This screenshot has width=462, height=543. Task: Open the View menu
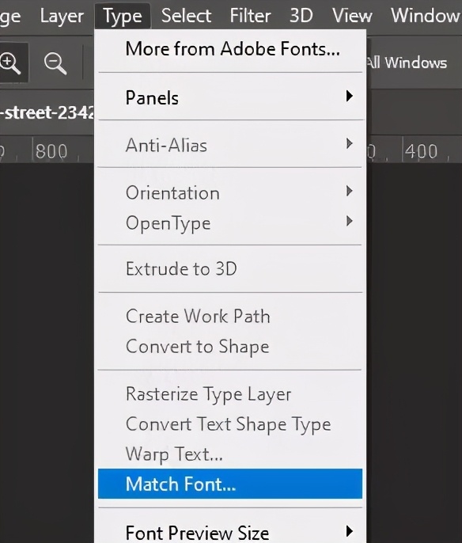click(352, 16)
